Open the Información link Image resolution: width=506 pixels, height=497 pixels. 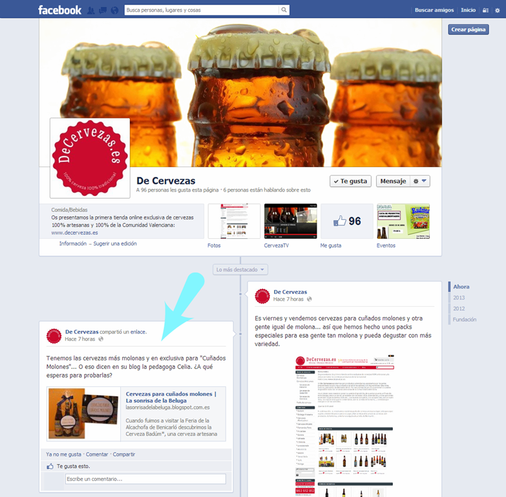[73, 244]
